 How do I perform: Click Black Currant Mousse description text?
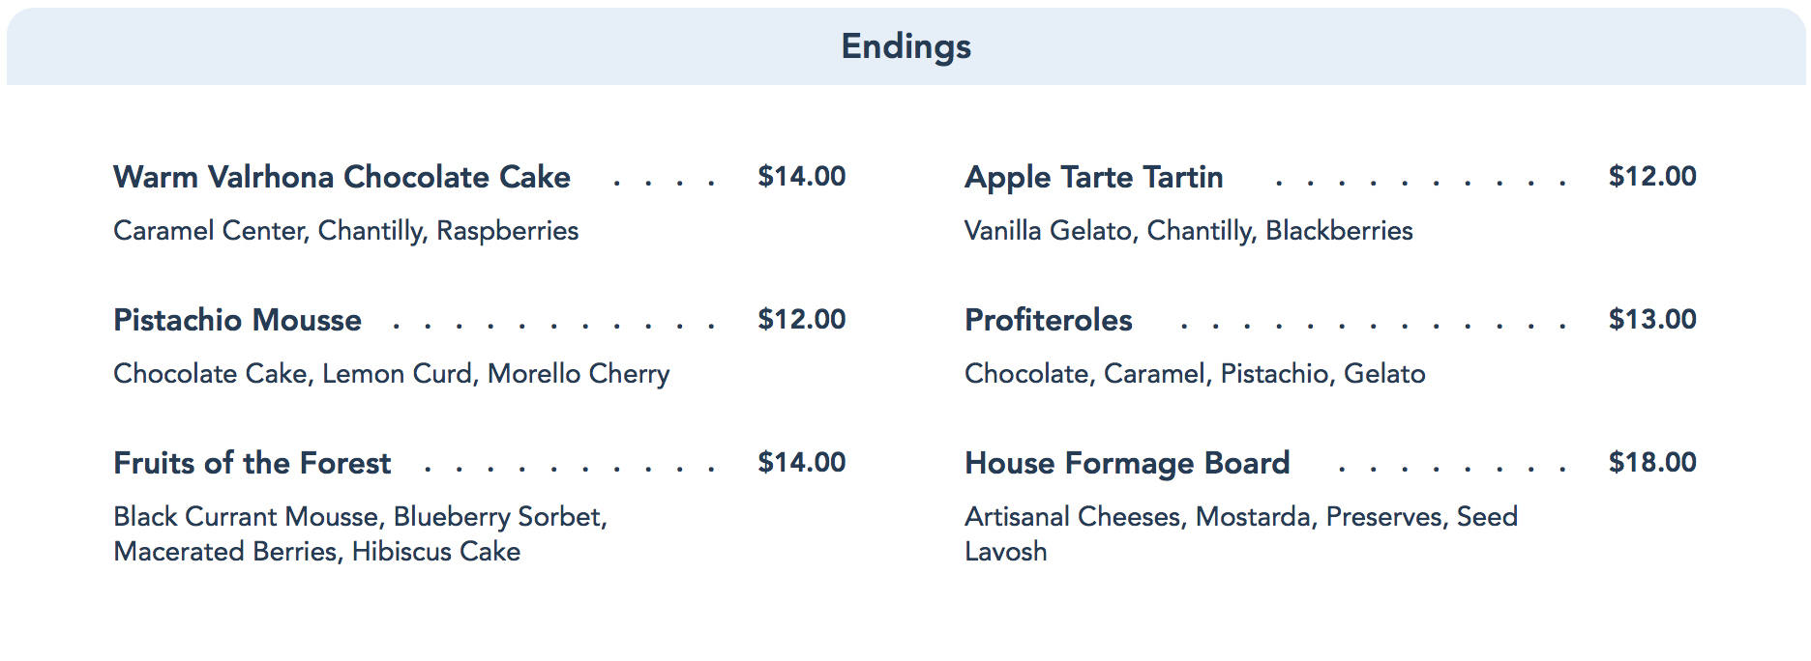[360, 517]
